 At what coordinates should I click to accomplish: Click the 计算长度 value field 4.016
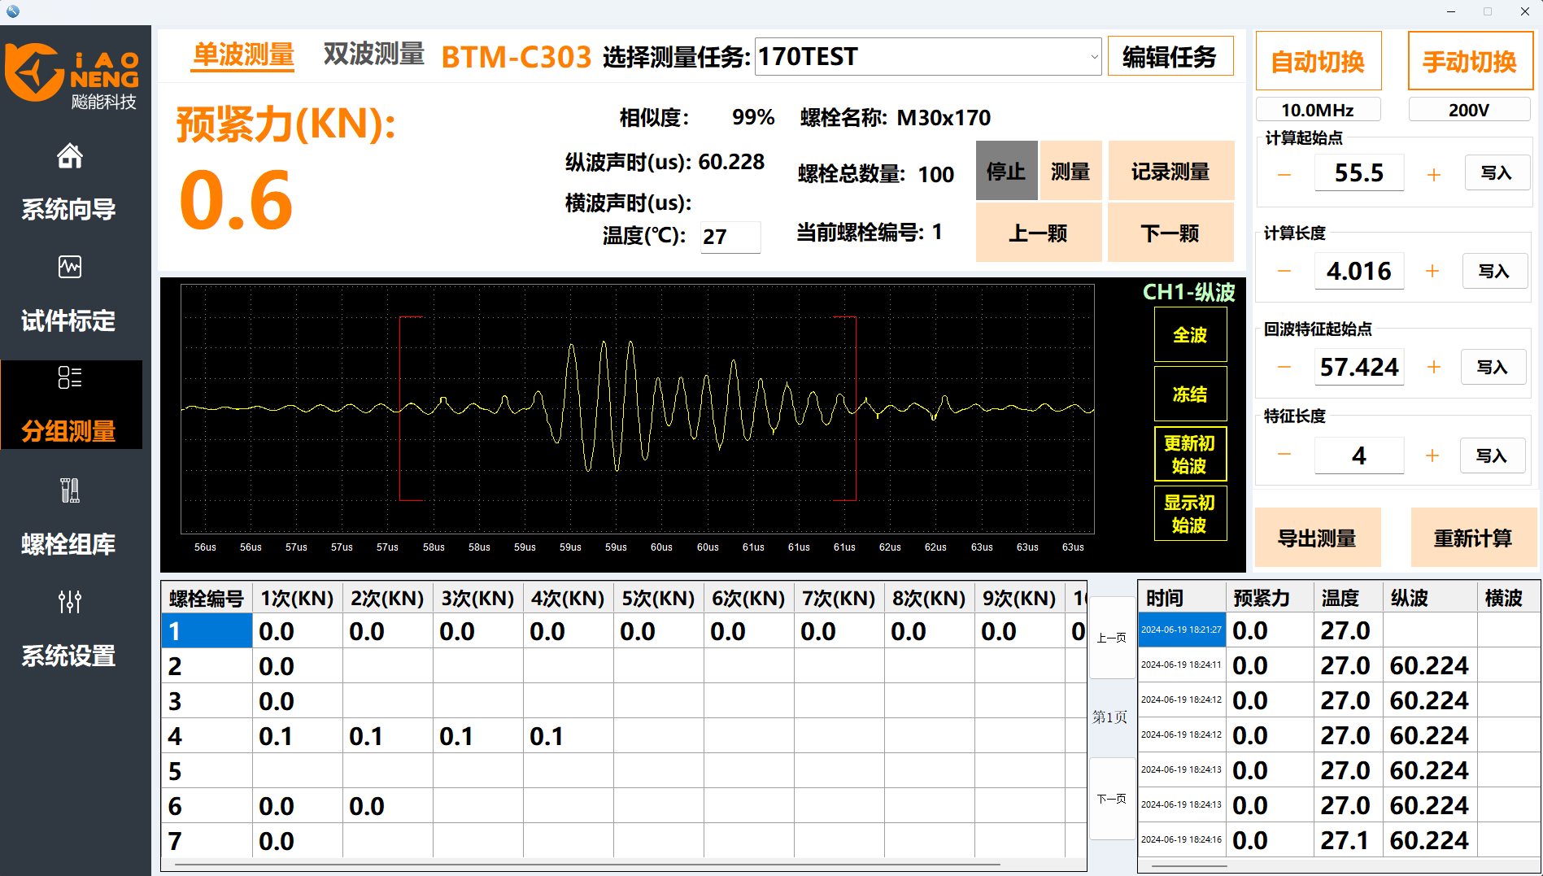coord(1359,271)
